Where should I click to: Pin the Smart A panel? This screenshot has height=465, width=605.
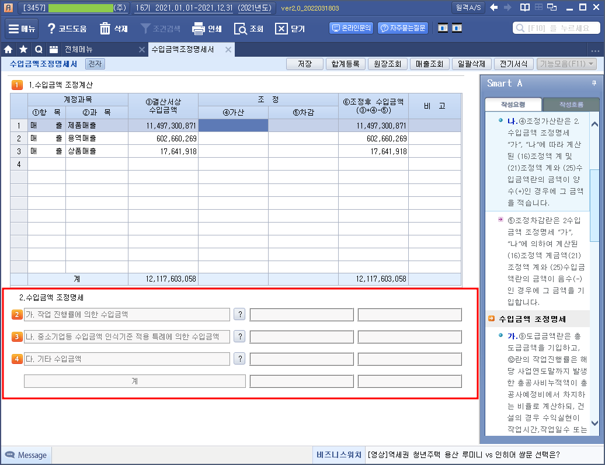(x=594, y=83)
